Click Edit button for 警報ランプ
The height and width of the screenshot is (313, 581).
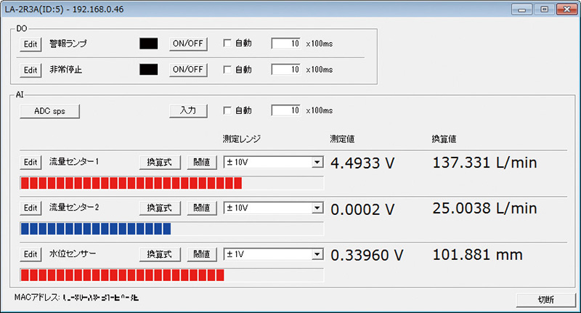(30, 44)
